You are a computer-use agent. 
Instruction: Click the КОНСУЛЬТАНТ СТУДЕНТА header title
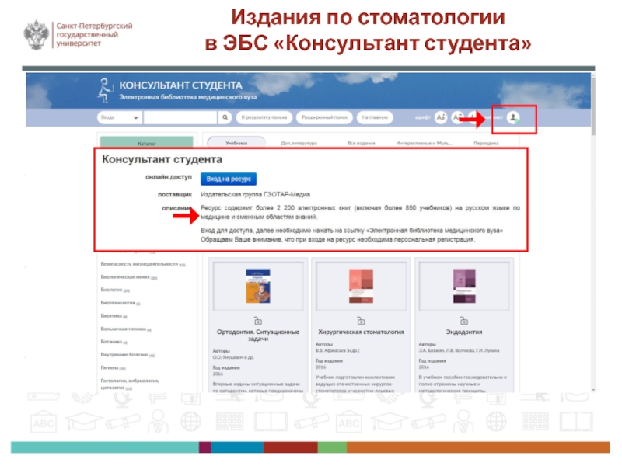click(180, 85)
